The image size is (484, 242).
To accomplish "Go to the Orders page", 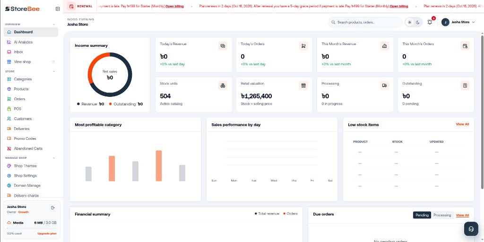I will coord(31,99).
